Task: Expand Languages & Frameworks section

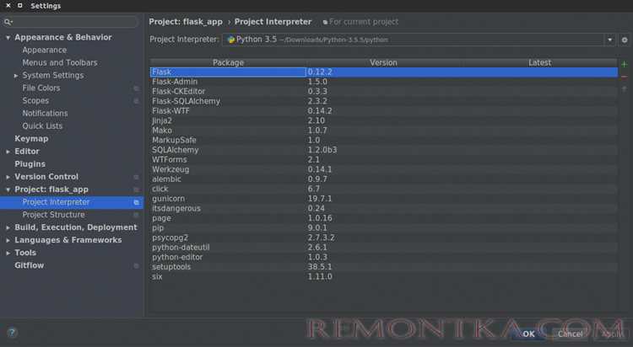Action: pos(8,240)
